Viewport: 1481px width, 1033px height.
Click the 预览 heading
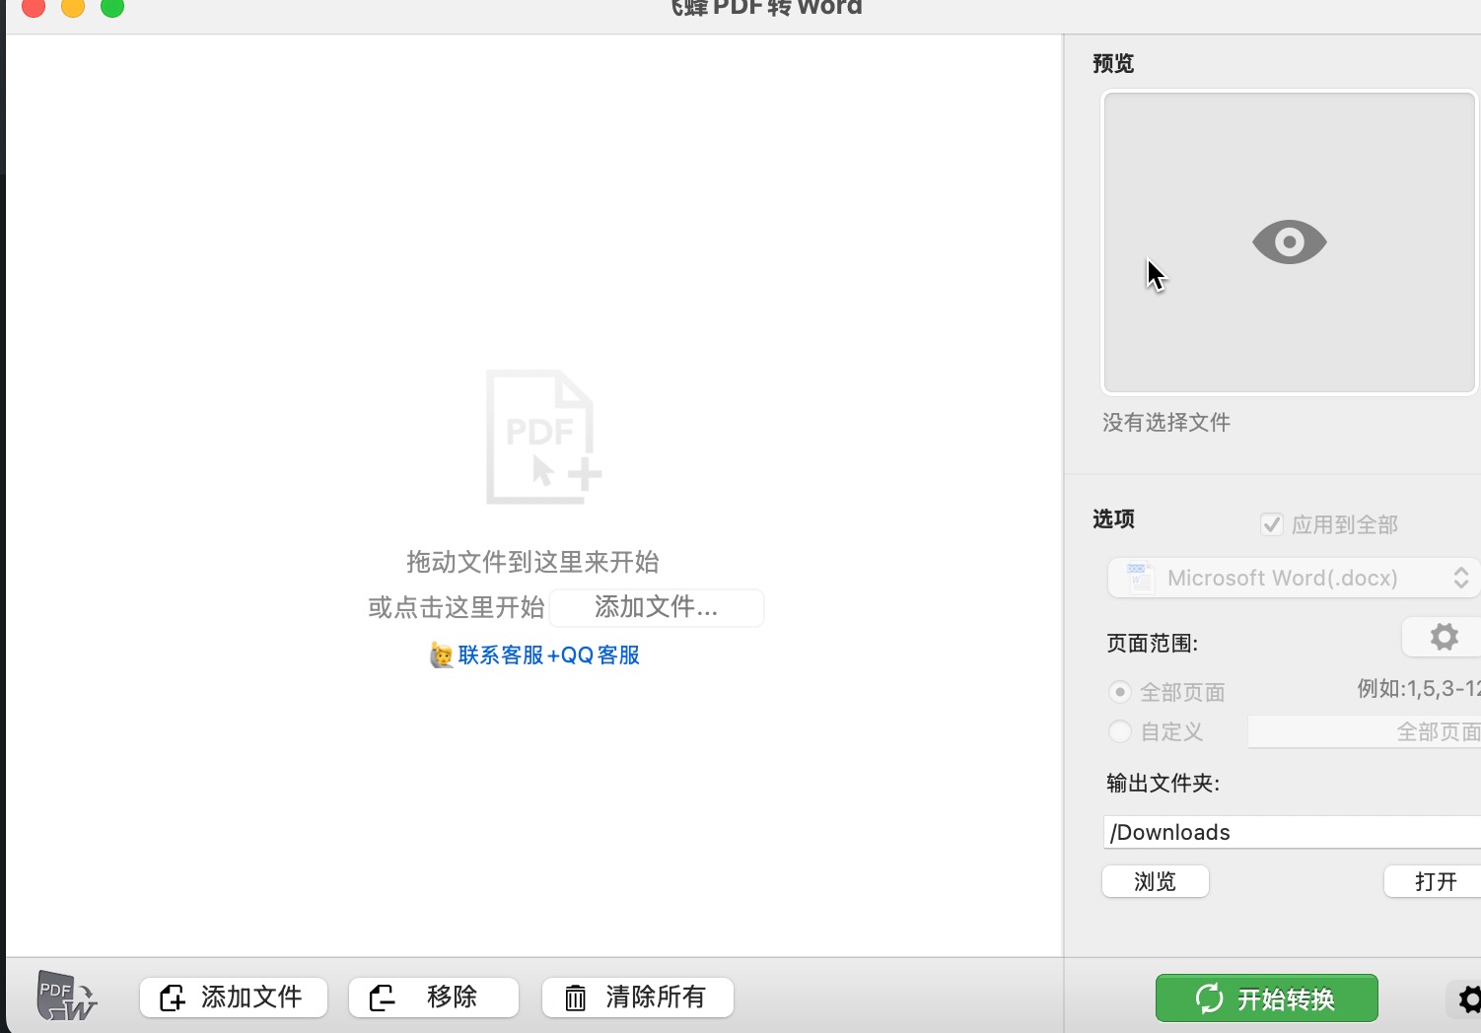pos(1113,63)
